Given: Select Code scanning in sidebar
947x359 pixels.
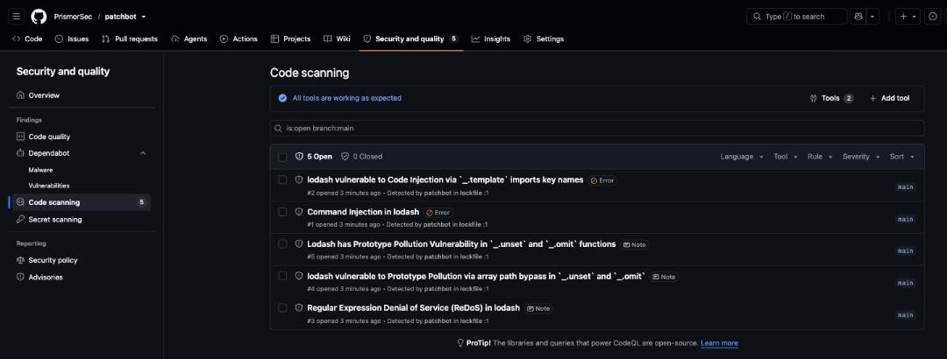Looking at the screenshot, I should [82, 202].
